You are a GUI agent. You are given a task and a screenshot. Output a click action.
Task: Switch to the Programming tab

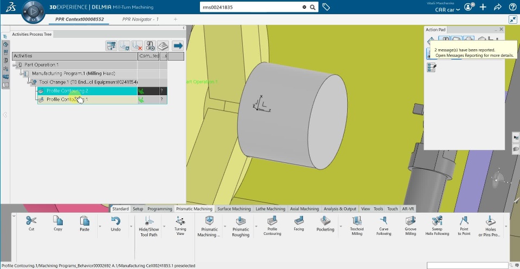160,209
